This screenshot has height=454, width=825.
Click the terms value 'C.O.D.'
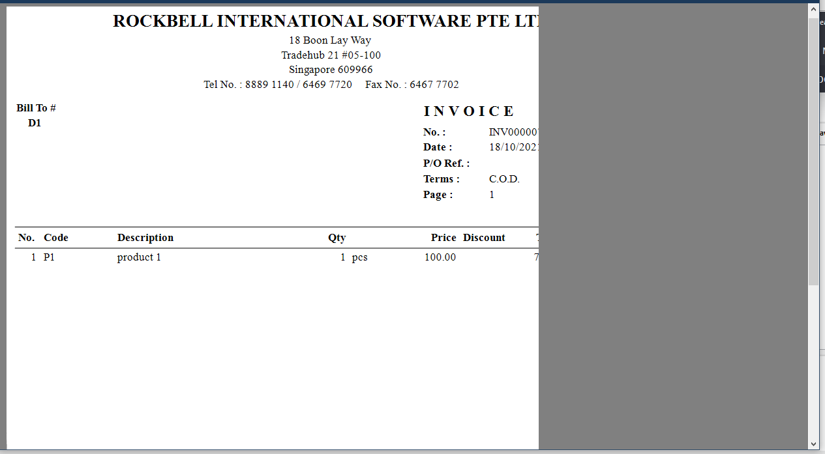click(x=504, y=179)
